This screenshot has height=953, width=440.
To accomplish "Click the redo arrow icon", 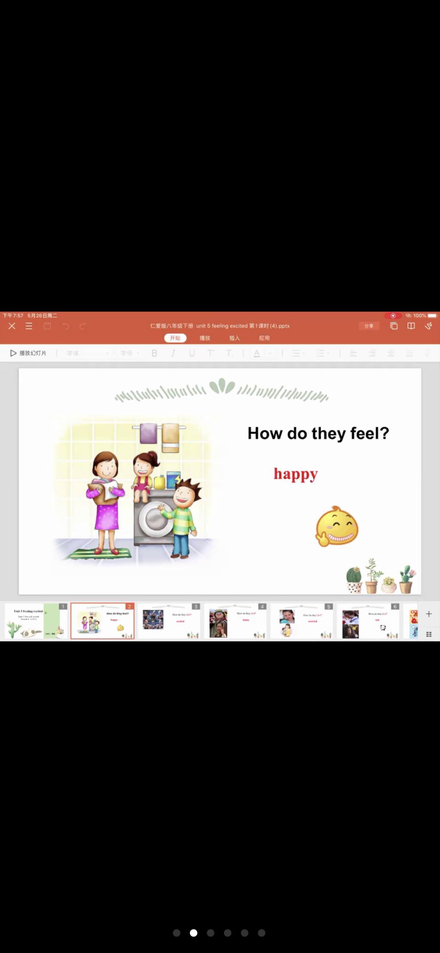I will pos(83,326).
